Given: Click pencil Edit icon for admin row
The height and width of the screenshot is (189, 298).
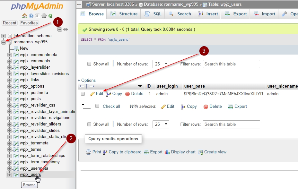Looking at the screenshot, I should (92, 94).
